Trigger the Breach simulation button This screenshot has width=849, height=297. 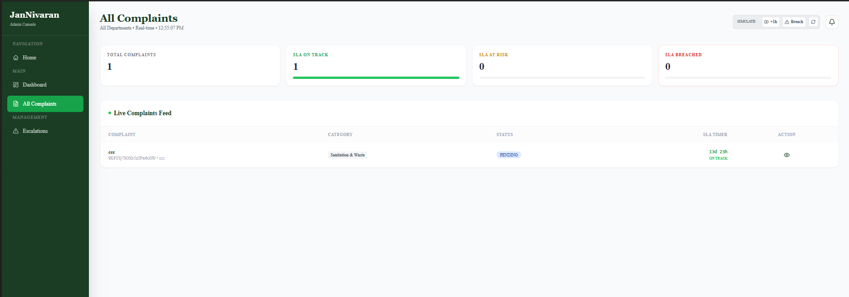pos(794,22)
